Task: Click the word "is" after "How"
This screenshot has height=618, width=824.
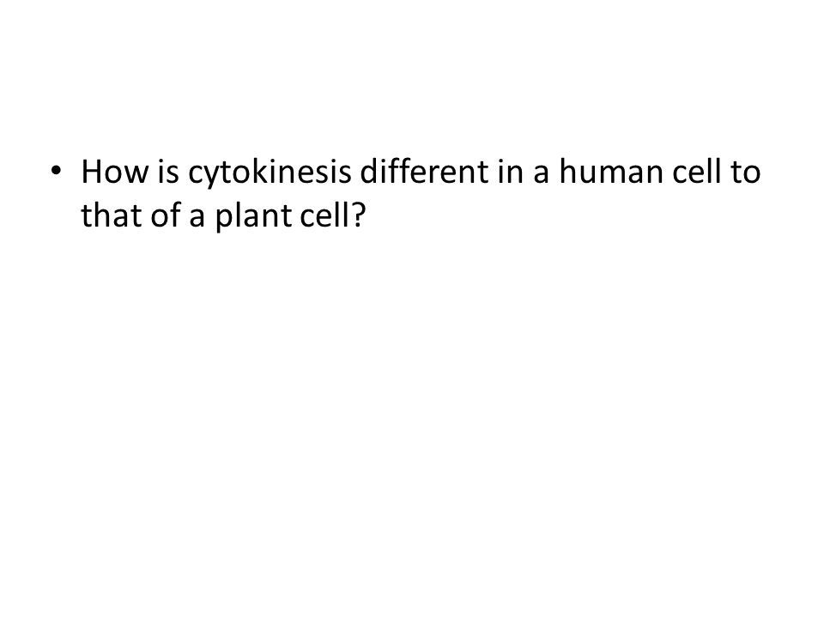Action: pos(168,172)
